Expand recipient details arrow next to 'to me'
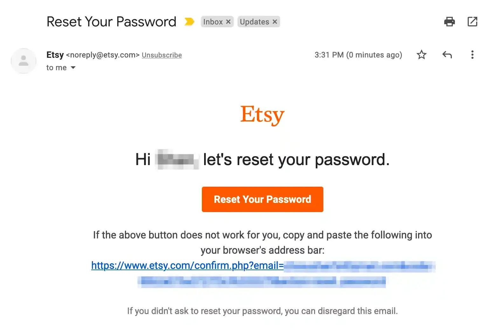The width and height of the screenshot is (489, 334). click(73, 68)
